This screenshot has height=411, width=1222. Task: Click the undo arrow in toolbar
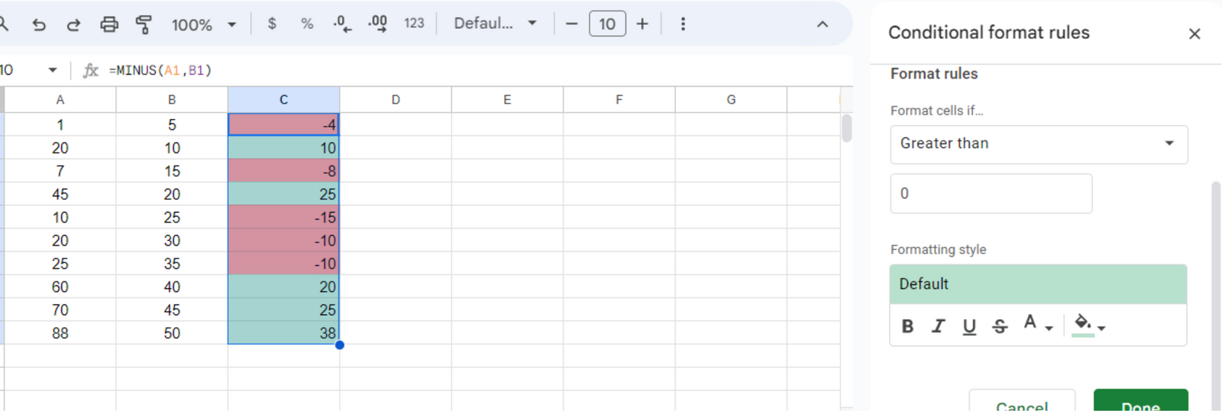coord(39,24)
